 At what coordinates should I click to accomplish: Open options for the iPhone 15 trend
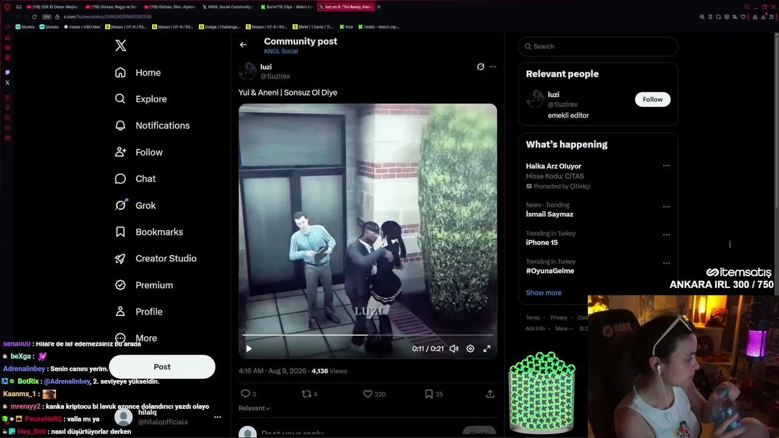click(666, 235)
